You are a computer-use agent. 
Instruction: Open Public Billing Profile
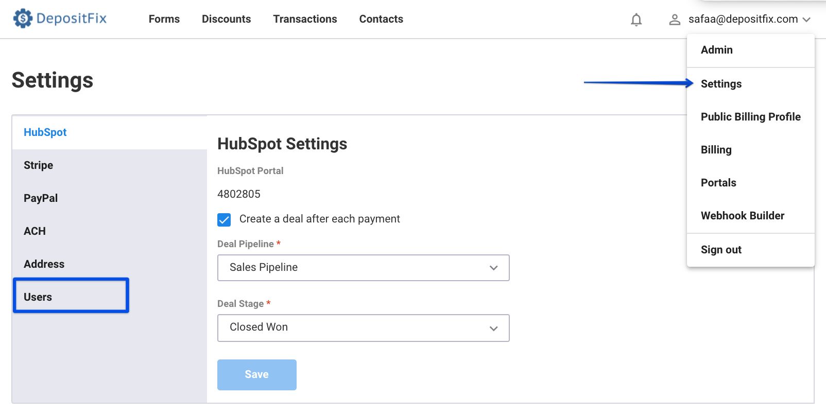coord(751,117)
